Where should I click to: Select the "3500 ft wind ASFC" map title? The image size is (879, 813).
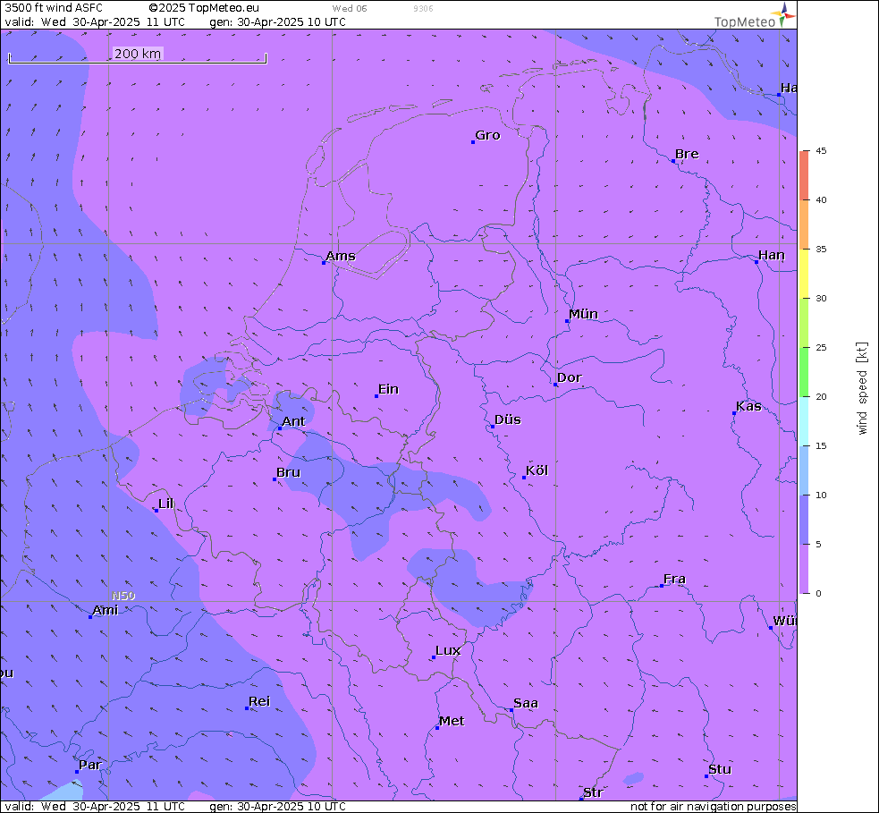pos(54,8)
